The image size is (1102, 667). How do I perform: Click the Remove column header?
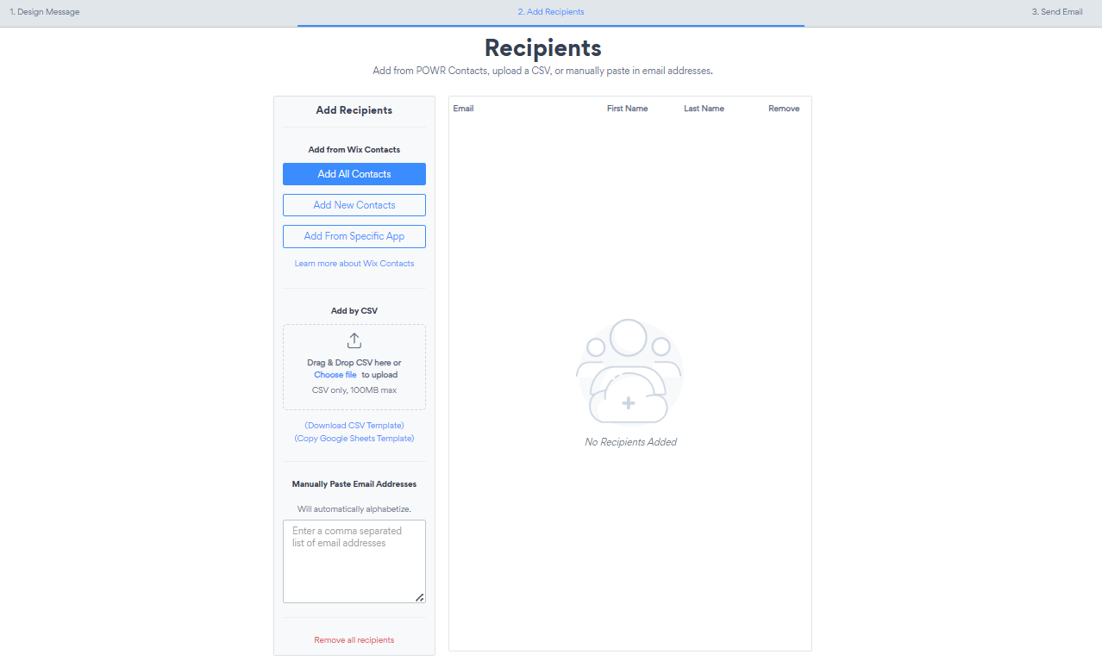click(x=784, y=109)
